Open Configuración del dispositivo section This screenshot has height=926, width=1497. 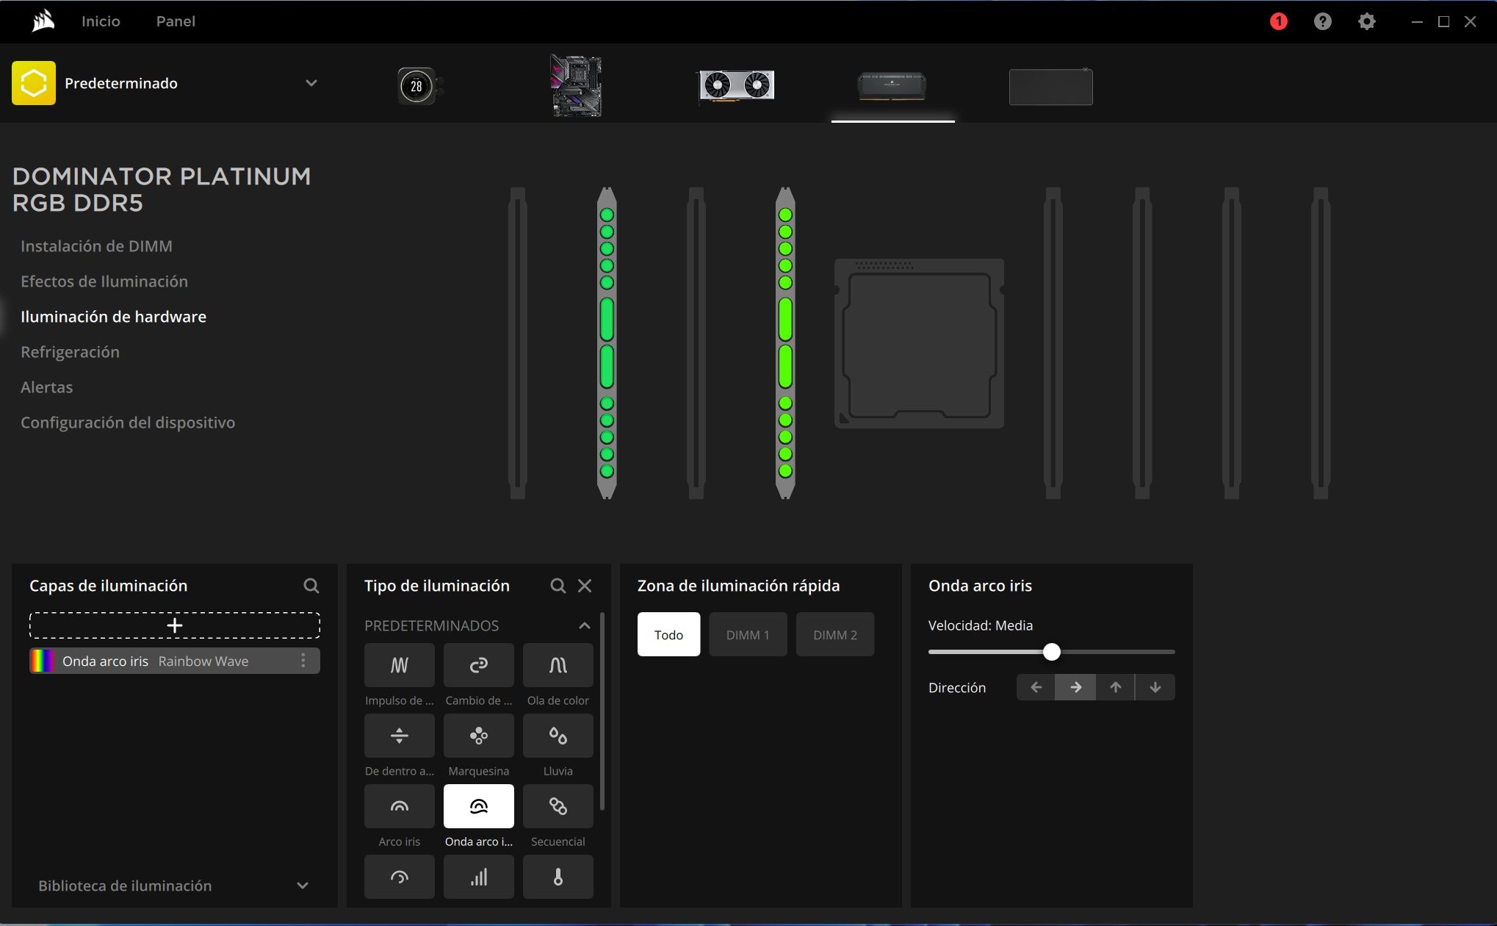click(x=128, y=423)
